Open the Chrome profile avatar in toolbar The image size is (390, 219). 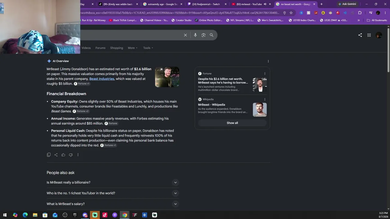point(378,13)
